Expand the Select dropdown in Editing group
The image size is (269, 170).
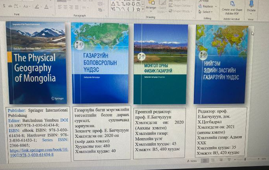[x=212, y=12]
